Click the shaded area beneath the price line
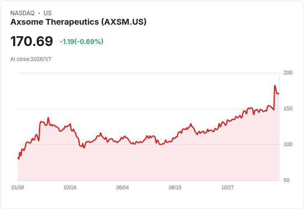The height and width of the screenshot is (209, 304). pyautogui.click(x=148, y=162)
